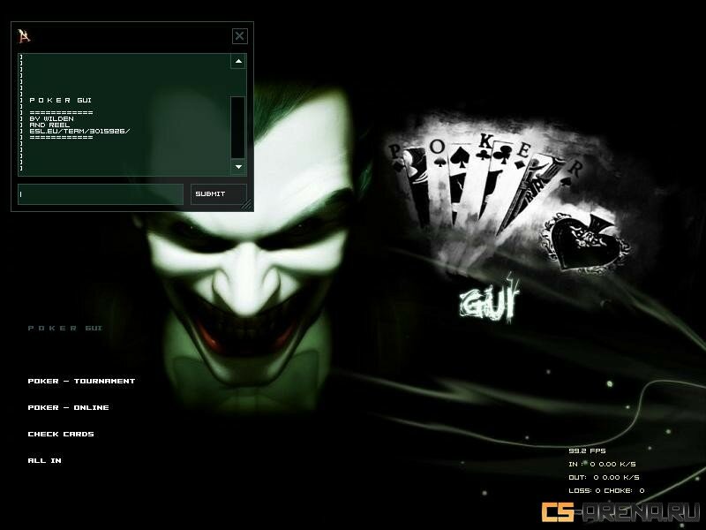
Task: Click the console resize grip corner
Action: [246, 204]
